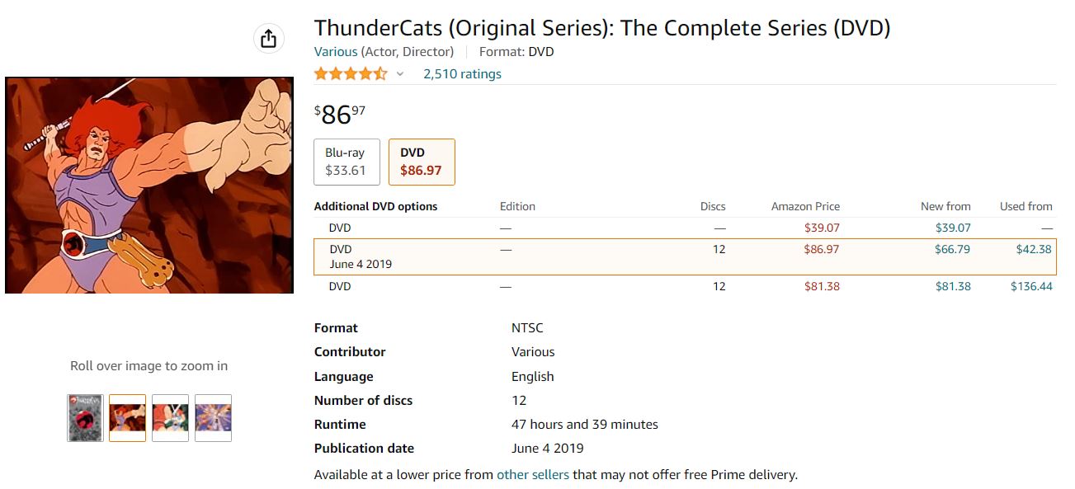Viewport: 1075px width, 489px height.
Task: Select the Blu-ray format option
Action: [346, 162]
